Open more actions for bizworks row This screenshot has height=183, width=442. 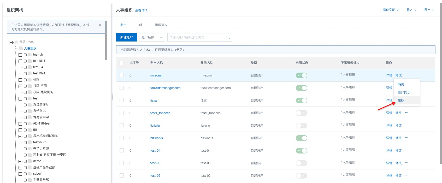406,138
